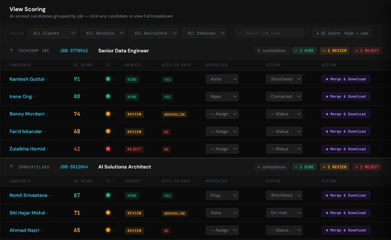Set a status for Zulaikha Hamid
The width and height of the screenshot is (391, 240).
284,149
